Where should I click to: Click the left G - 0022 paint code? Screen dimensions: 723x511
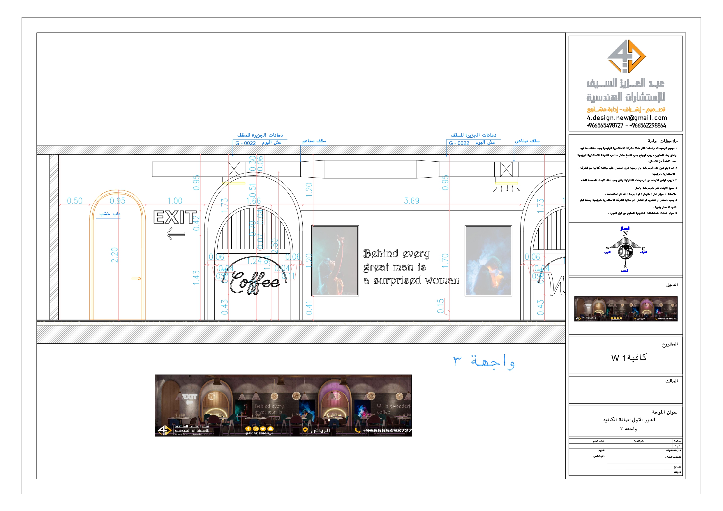tap(245, 143)
